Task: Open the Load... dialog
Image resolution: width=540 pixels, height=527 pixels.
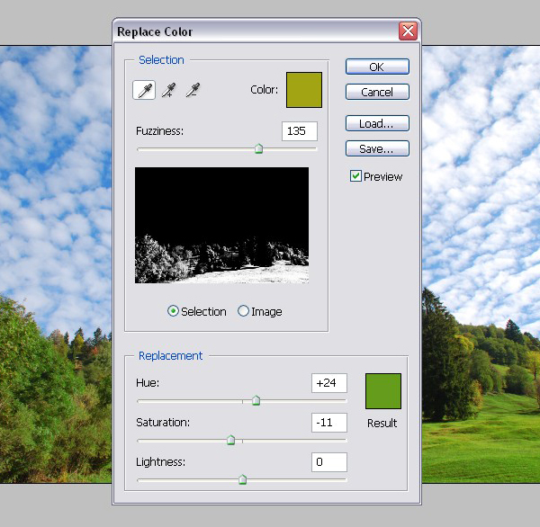Action: click(377, 123)
